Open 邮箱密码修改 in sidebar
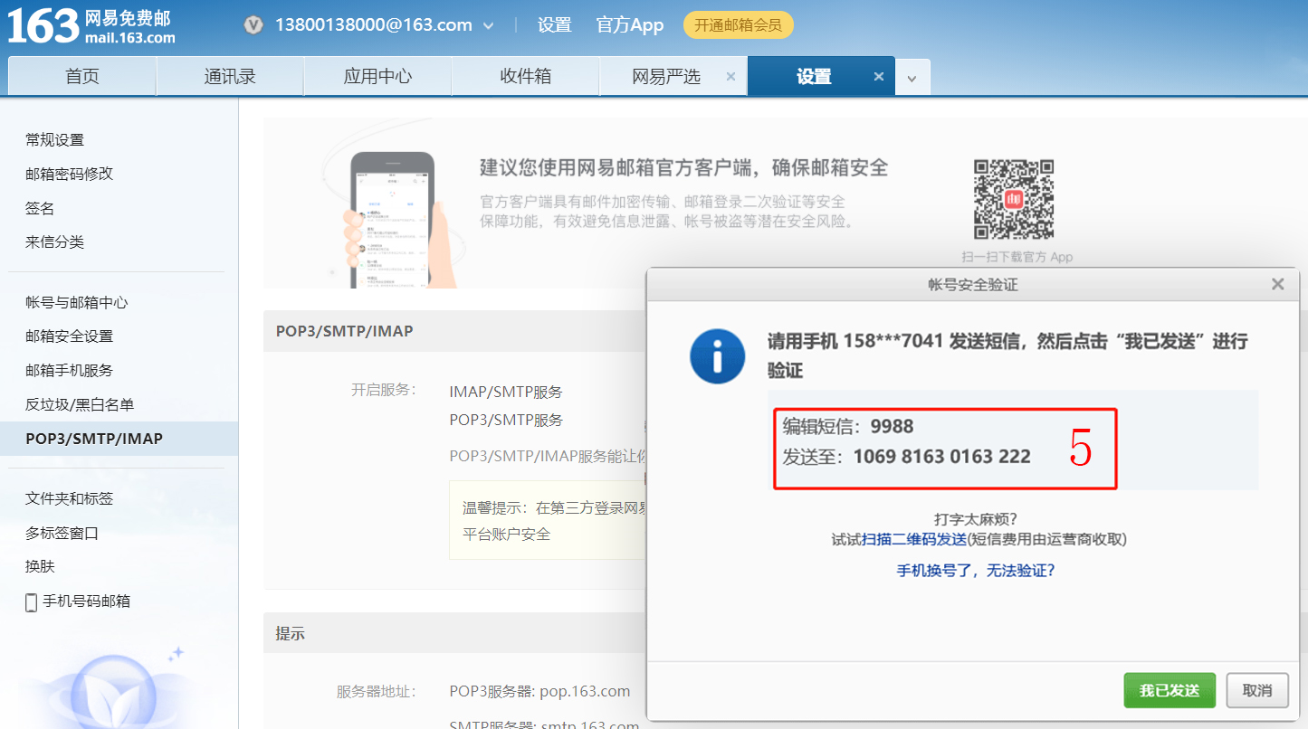The height and width of the screenshot is (729, 1308). pyautogui.click(x=70, y=174)
